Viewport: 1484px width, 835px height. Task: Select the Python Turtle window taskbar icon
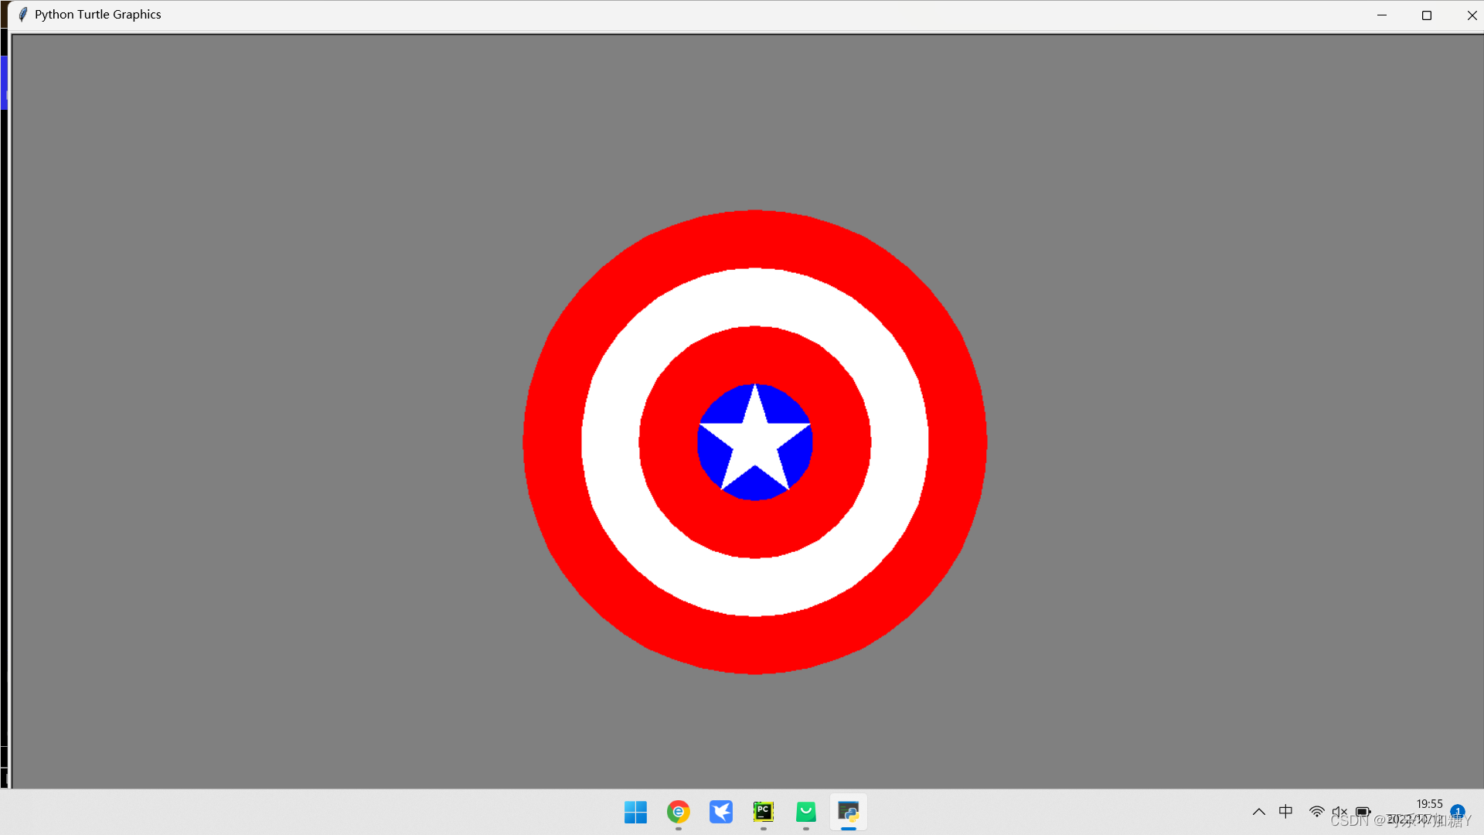[848, 812]
